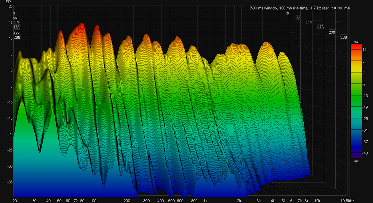Click the window and rise time info text

pyautogui.click(x=300, y=8)
